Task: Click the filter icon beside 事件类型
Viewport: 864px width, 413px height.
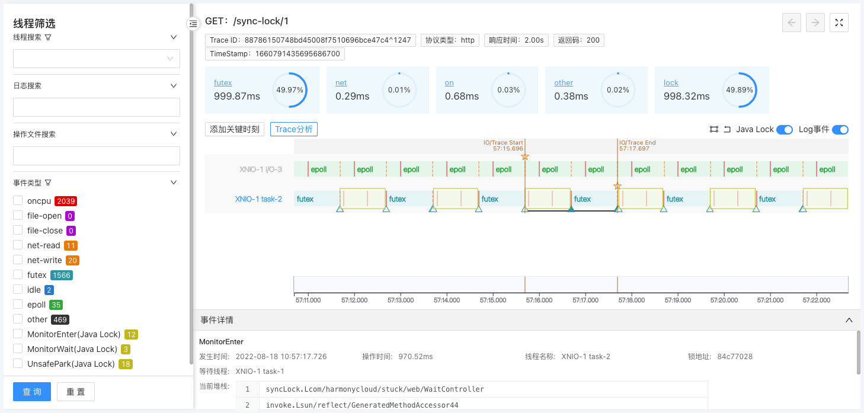Action: point(48,183)
